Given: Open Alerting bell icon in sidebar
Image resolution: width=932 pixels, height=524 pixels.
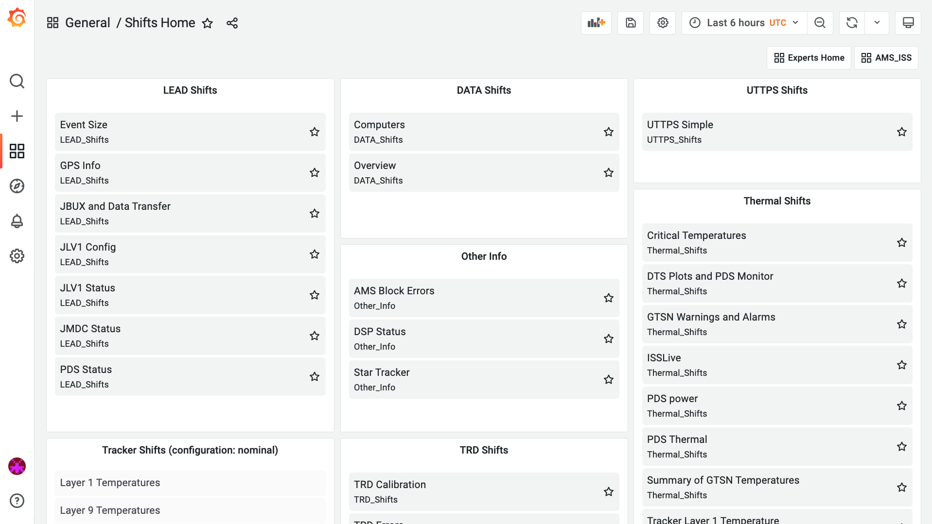Looking at the screenshot, I should point(17,221).
